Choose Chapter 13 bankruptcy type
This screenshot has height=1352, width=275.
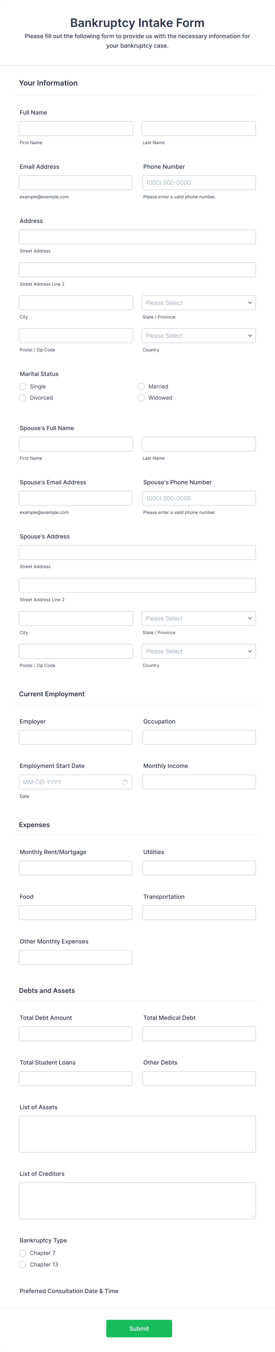[x=22, y=1264]
